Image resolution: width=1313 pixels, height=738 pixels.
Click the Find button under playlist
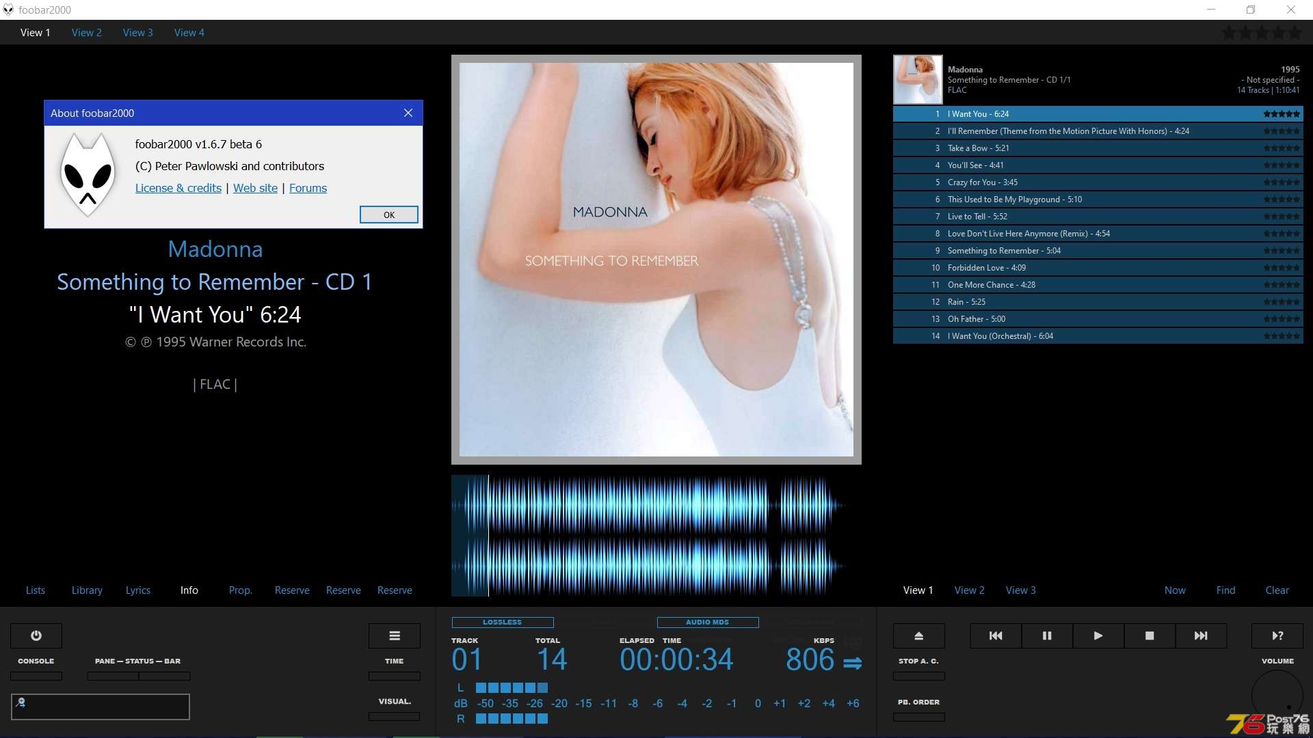(x=1226, y=590)
